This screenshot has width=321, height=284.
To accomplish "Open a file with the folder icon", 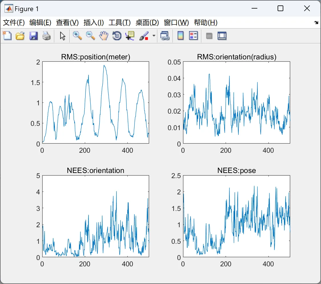I will 20,36.
